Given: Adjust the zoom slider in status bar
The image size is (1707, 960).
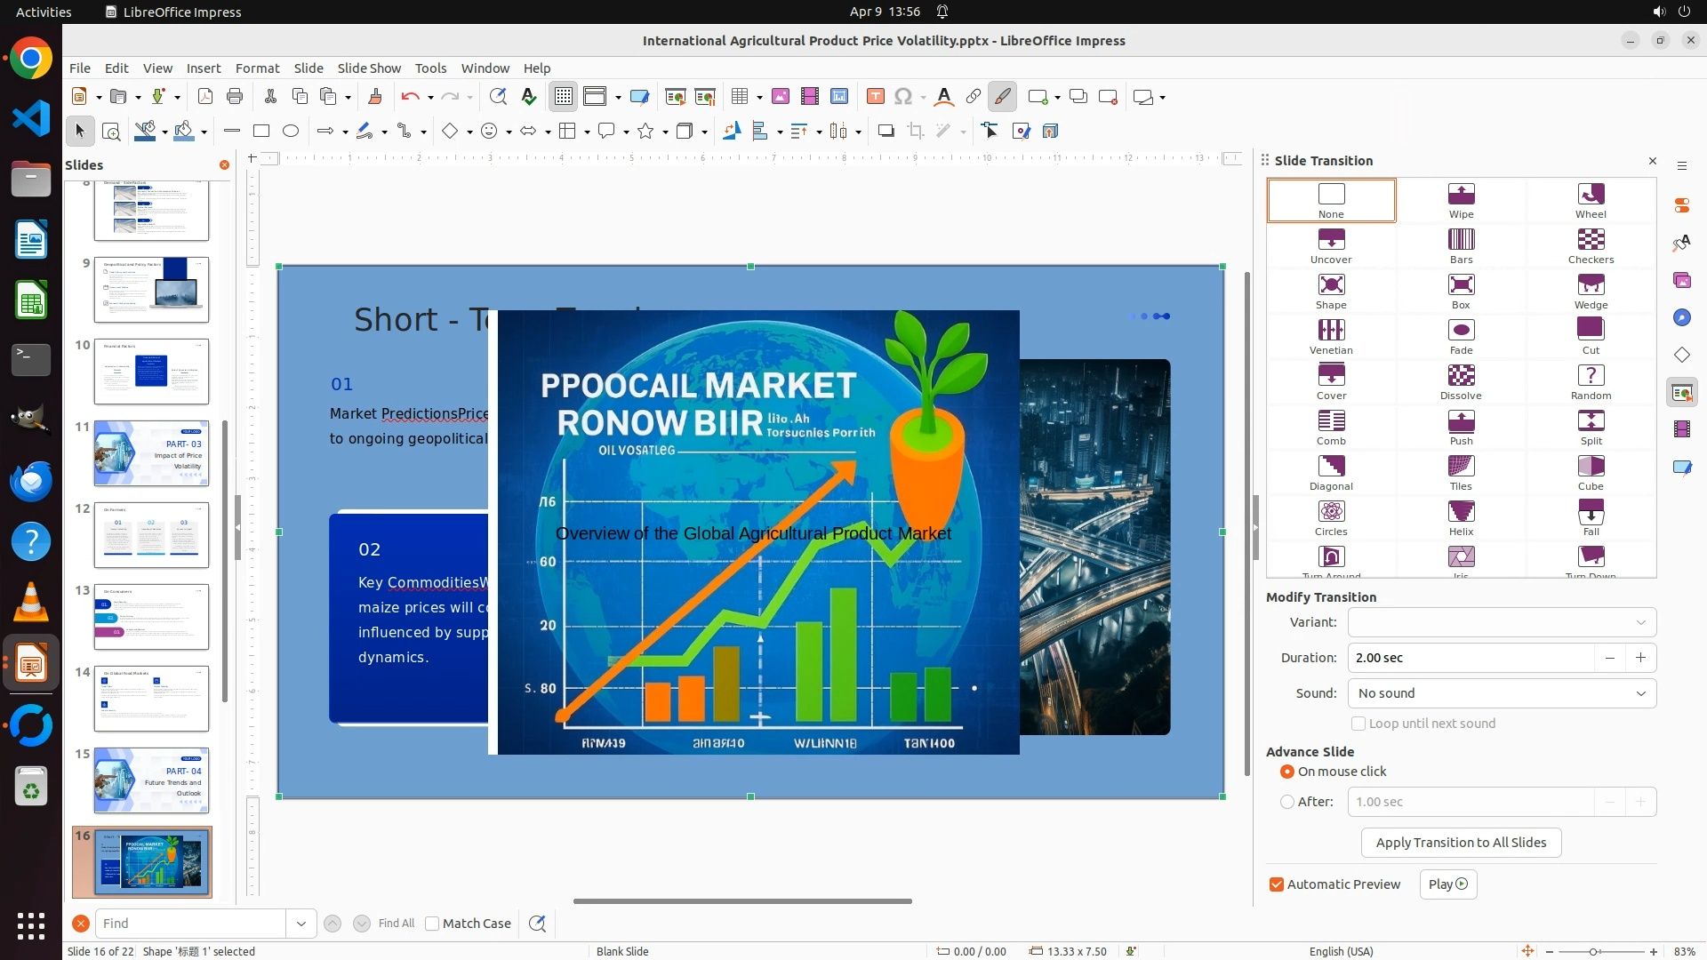Looking at the screenshot, I should point(1593,952).
